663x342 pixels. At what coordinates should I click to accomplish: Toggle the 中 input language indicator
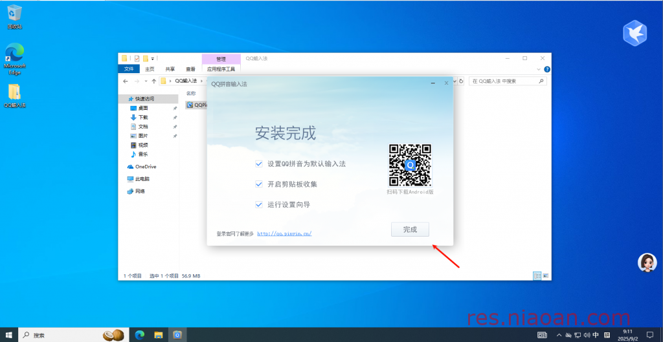coord(596,336)
